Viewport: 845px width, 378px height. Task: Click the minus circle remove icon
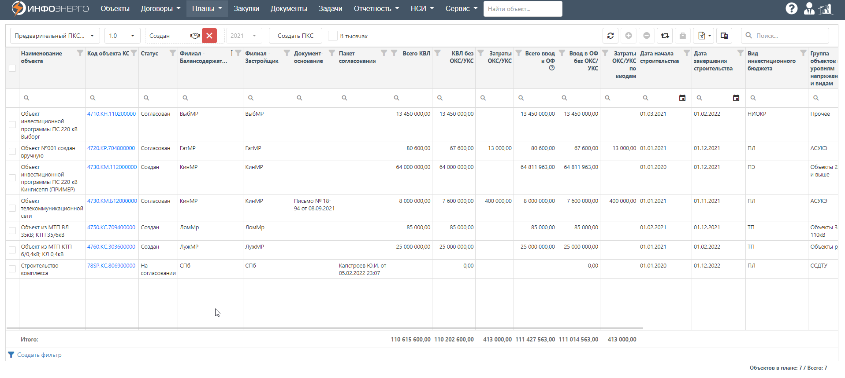coord(647,36)
